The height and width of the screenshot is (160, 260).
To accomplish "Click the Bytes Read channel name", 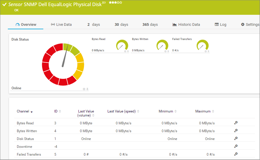I will pos(25,123).
